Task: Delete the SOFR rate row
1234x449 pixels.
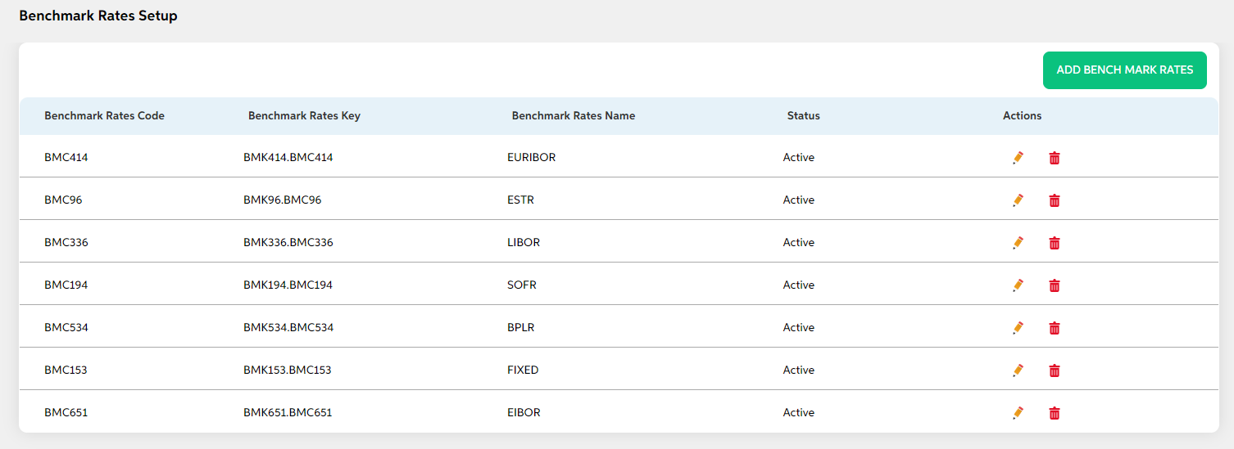Action: [x=1055, y=285]
